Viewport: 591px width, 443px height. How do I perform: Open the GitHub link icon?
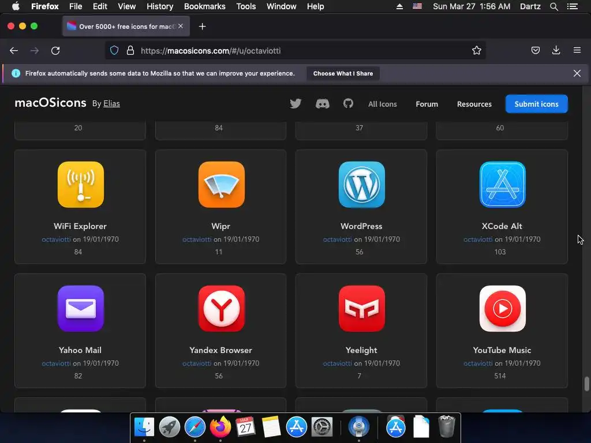click(348, 103)
